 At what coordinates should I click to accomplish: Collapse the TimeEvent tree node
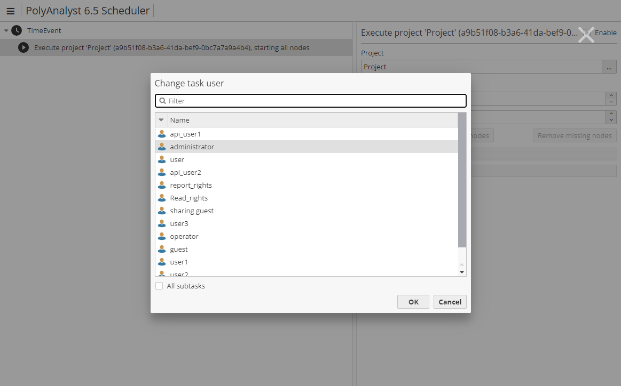pos(6,31)
